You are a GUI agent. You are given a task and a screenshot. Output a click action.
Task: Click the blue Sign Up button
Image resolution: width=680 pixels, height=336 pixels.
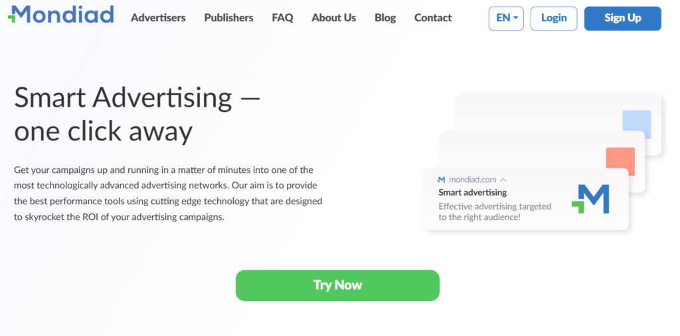[623, 18]
